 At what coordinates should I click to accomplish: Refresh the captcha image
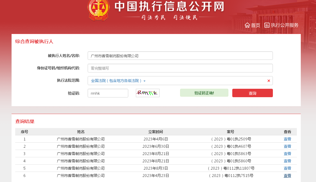click(x=147, y=93)
